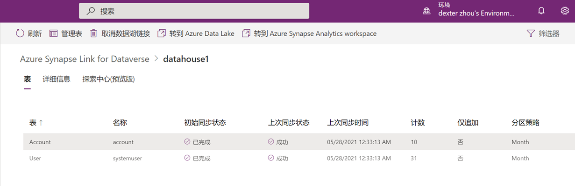Select the User table cell

pyautogui.click(x=35, y=158)
